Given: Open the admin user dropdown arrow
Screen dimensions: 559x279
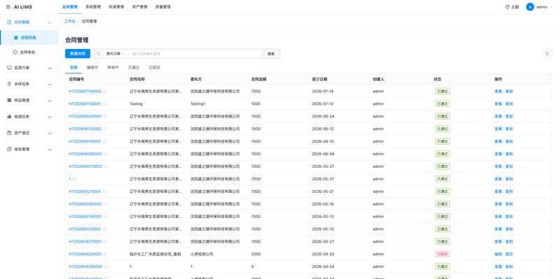Looking at the screenshot, I should 551,7.
